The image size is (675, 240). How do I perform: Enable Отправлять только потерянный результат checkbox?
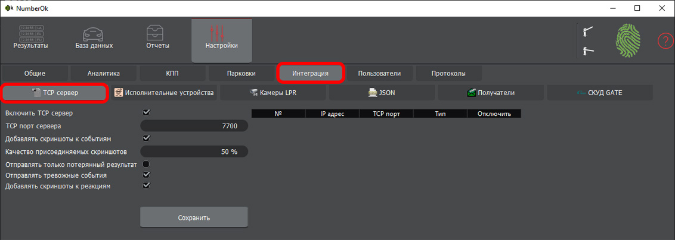146,164
